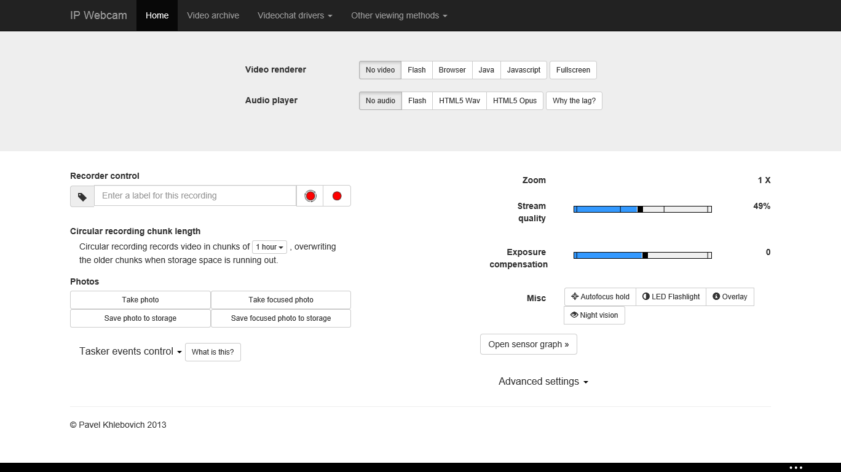Open the Videochat drivers menu
Viewport: 841px width, 472px height.
[295, 15]
